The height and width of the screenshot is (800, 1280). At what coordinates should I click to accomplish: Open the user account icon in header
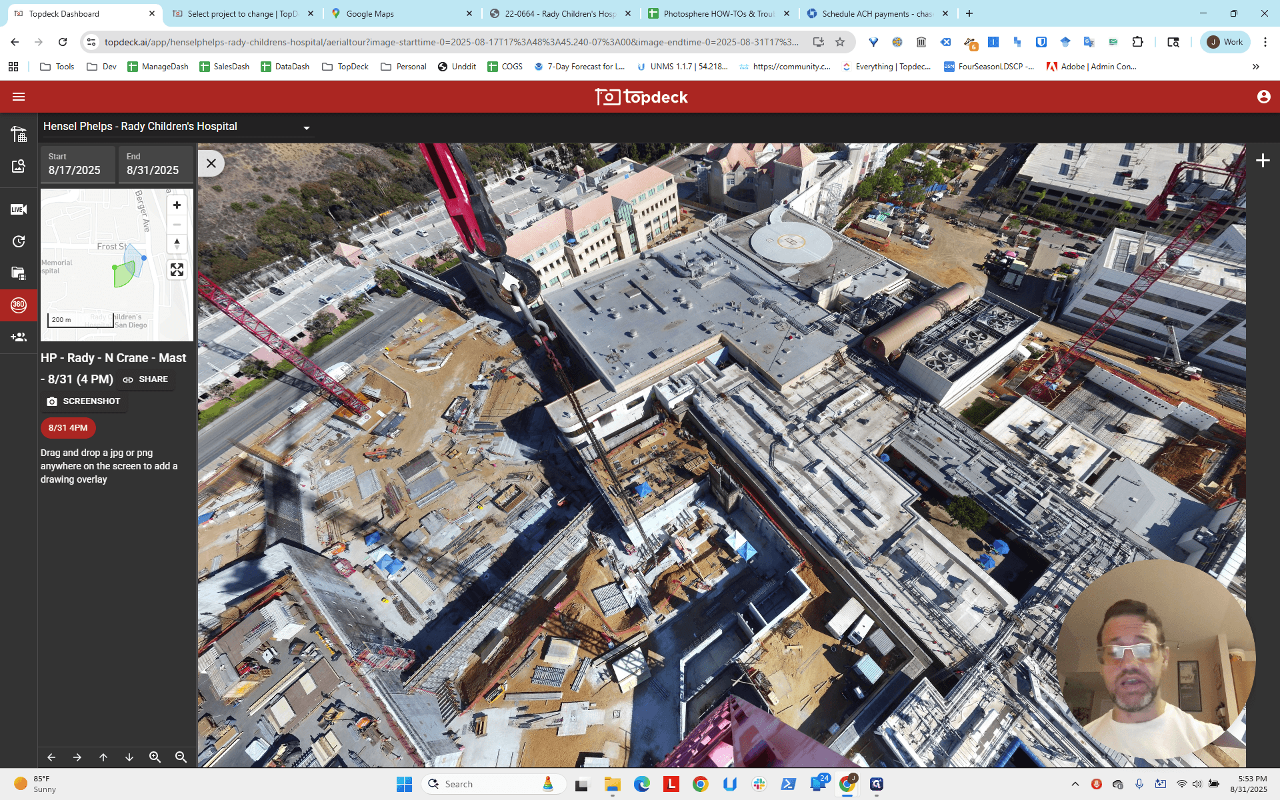[x=1263, y=97]
